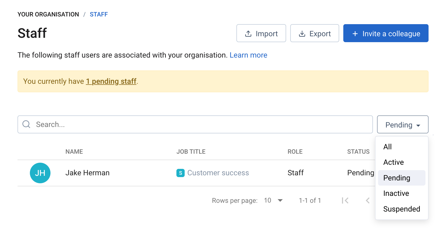Select Active in status filter
Image resolution: width=444 pixels, height=238 pixels.
click(x=402, y=162)
